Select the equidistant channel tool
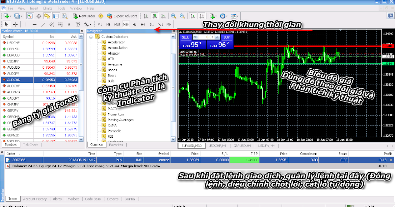395x207 pixels. pos(52,24)
